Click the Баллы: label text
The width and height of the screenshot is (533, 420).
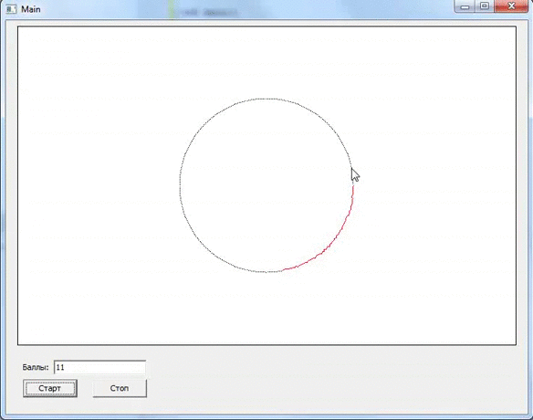(x=36, y=367)
